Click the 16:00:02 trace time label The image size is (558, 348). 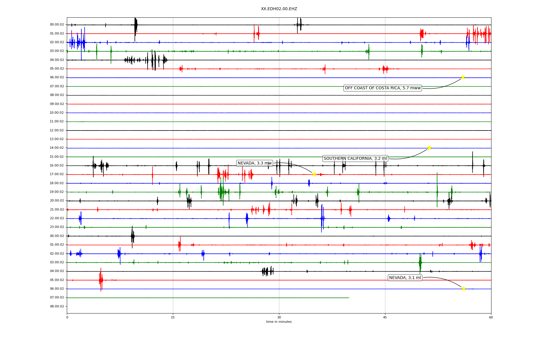click(x=57, y=166)
